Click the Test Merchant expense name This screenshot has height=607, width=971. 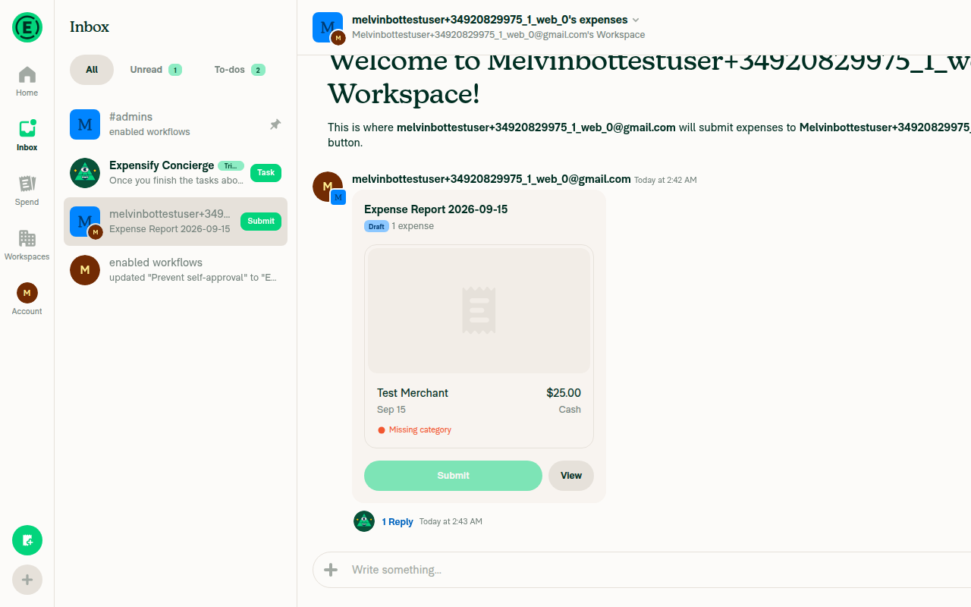click(413, 393)
